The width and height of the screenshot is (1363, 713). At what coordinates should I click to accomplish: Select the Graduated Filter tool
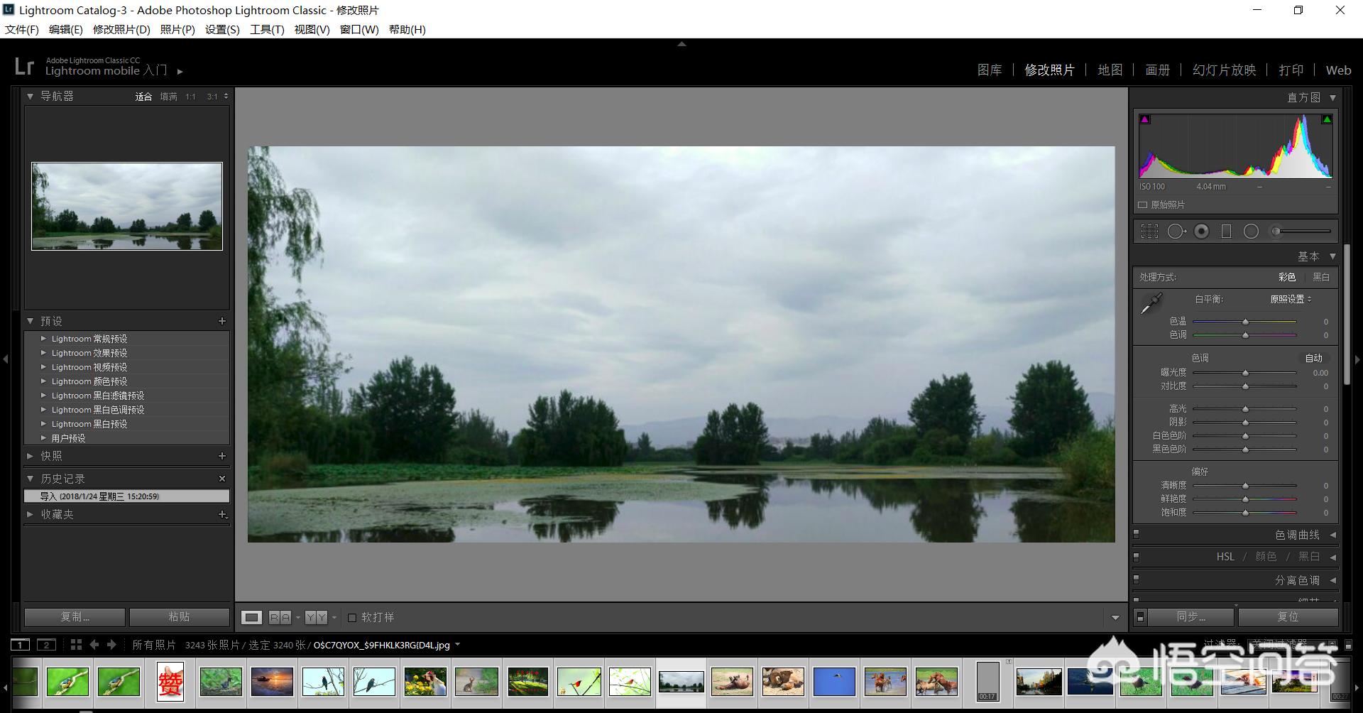[1226, 232]
